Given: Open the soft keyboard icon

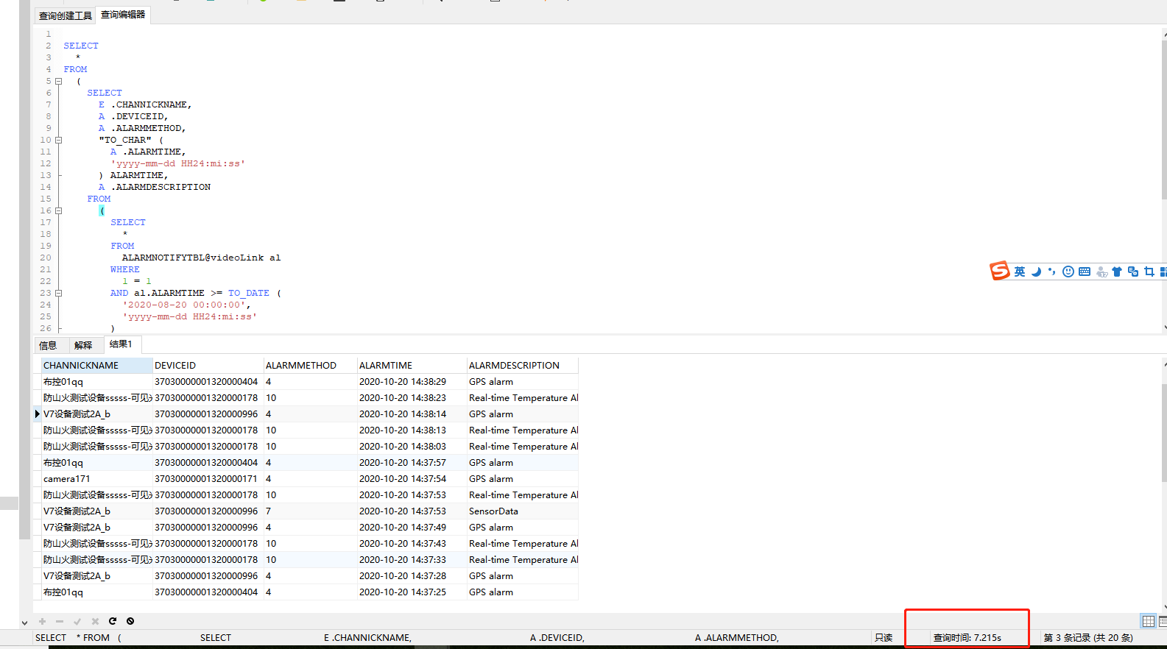Looking at the screenshot, I should pyautogui.click(x=1085, y=272).
